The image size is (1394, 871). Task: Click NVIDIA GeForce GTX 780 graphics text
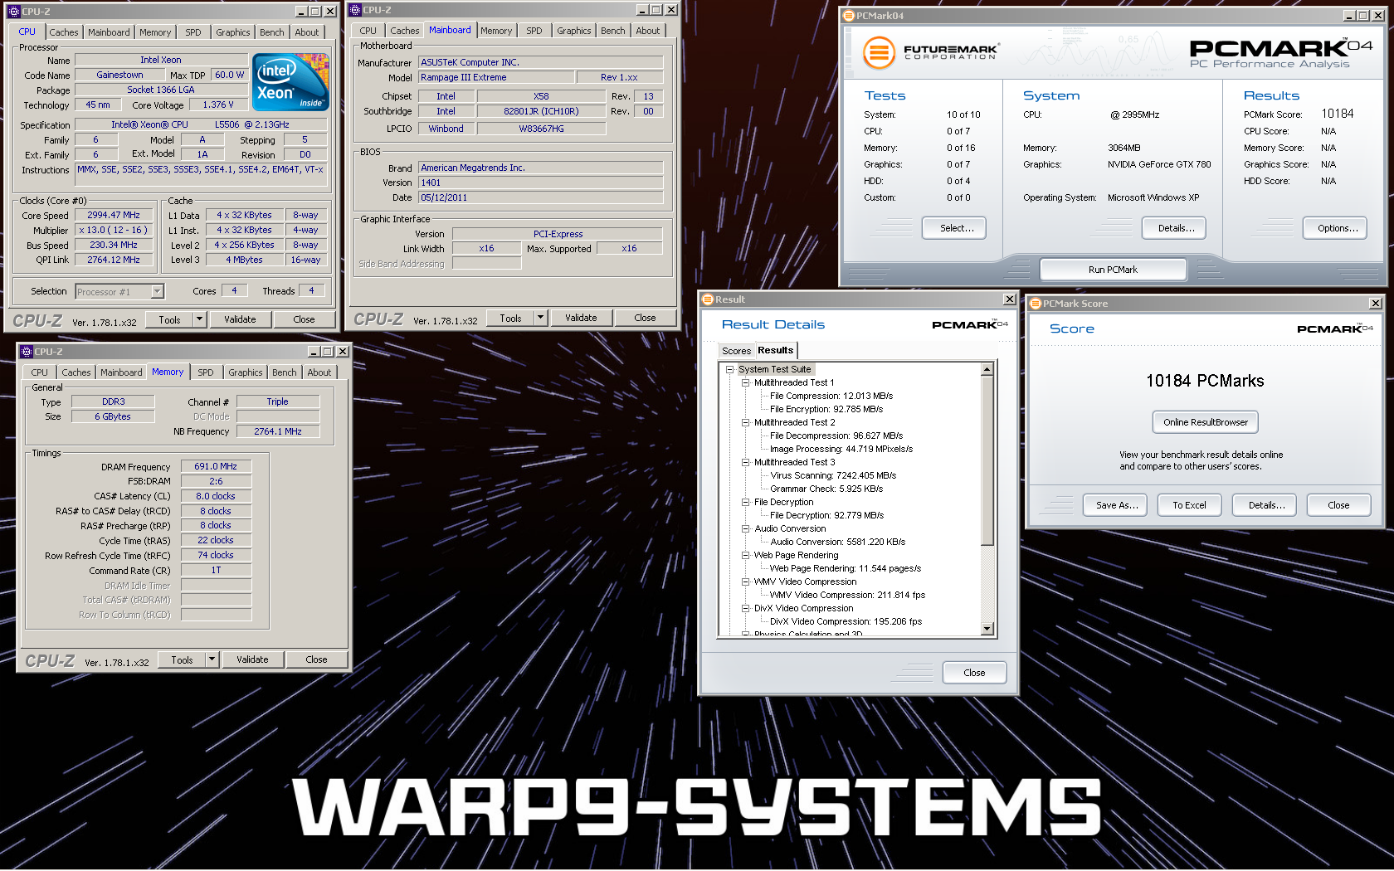tap(1159, 164)
